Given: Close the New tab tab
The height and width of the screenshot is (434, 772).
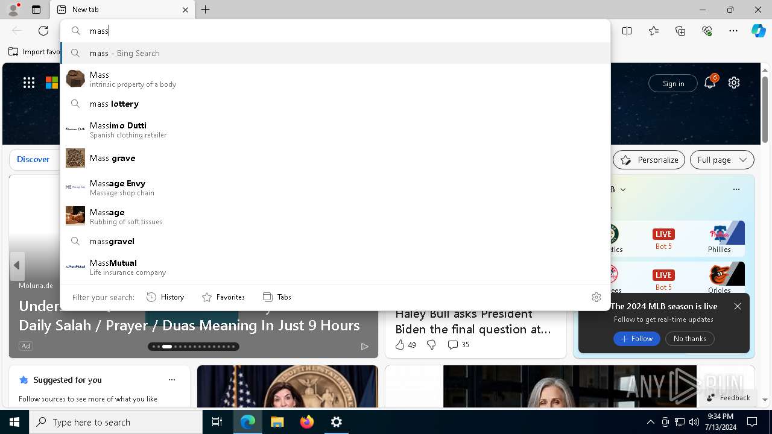Looking at the screenshot, I should pos(185,10).
